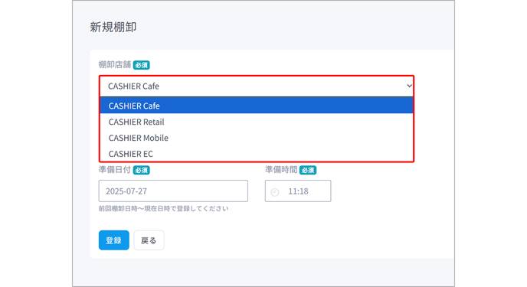This screenshot has height=287, width=527.
Task: Click the 準備日付 date field 2025-07-27
Action: point(173,191)
